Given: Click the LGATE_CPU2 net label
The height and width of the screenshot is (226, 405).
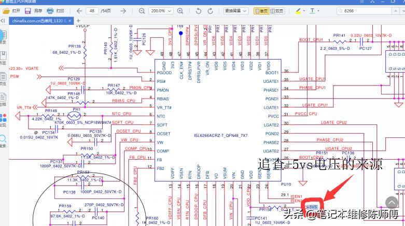Looking at the screenshot, I should click(x=334, y=122).
